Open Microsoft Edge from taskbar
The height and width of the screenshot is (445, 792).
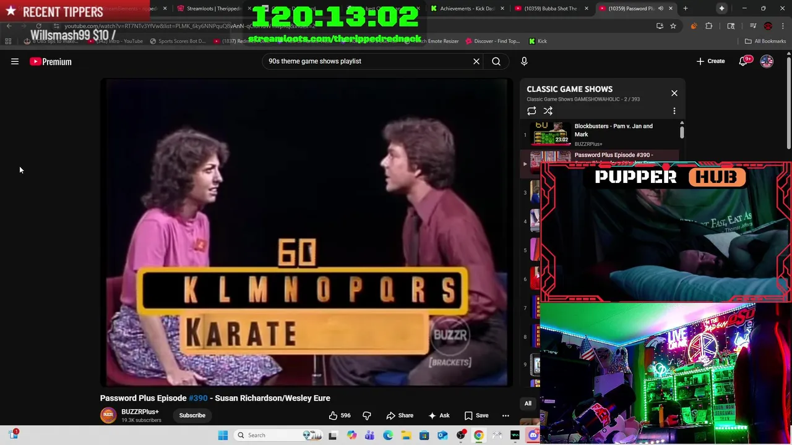tap(388, 436)
